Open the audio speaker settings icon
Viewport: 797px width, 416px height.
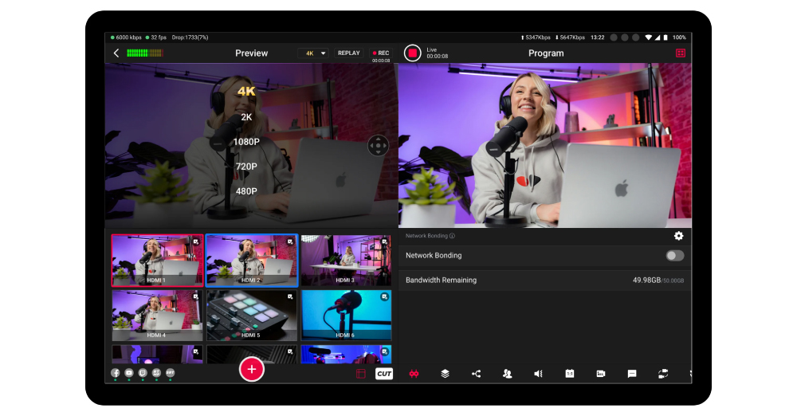538,374
